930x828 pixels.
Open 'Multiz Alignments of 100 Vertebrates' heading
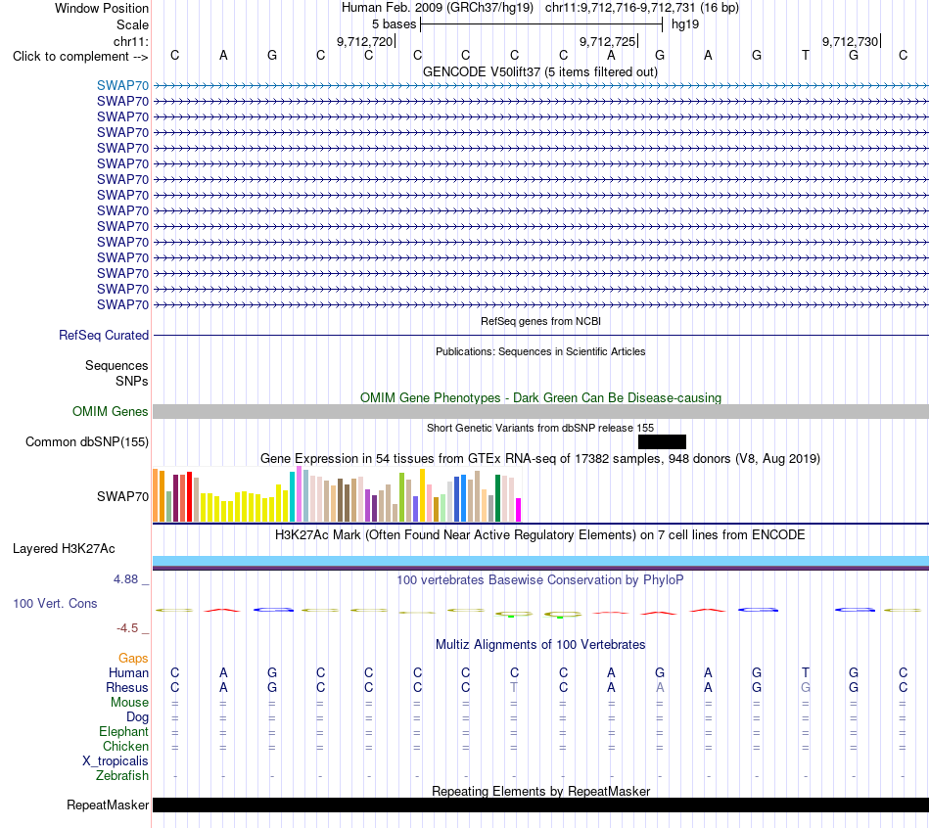pos(540,645)
